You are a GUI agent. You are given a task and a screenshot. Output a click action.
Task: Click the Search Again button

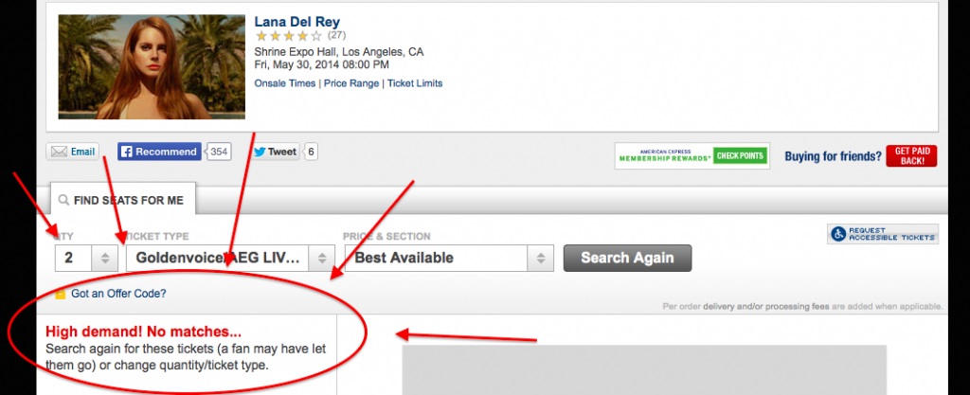tap(627, 258)
